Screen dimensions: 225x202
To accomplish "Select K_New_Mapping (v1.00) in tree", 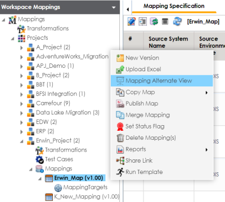I will pyautogui.click(x=87, y=196).
